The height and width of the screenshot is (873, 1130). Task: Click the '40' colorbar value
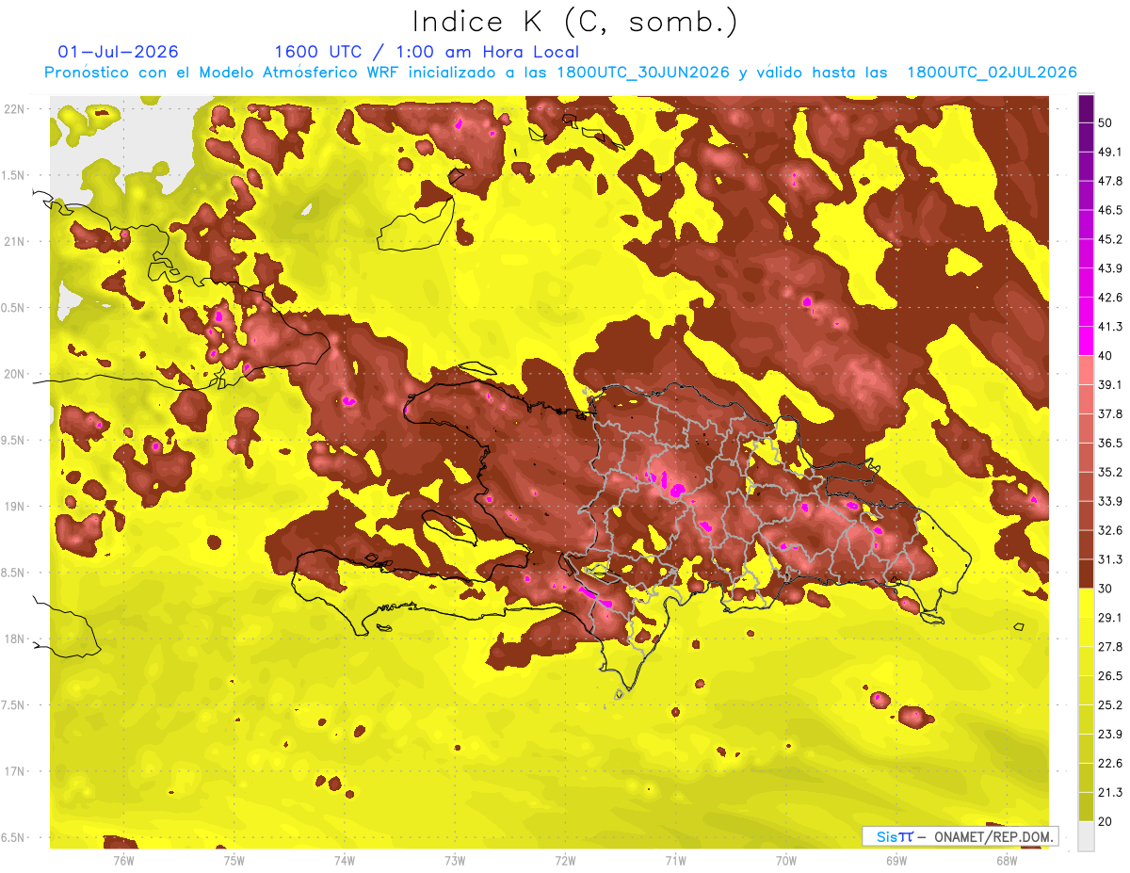(x=1106, y=355)
